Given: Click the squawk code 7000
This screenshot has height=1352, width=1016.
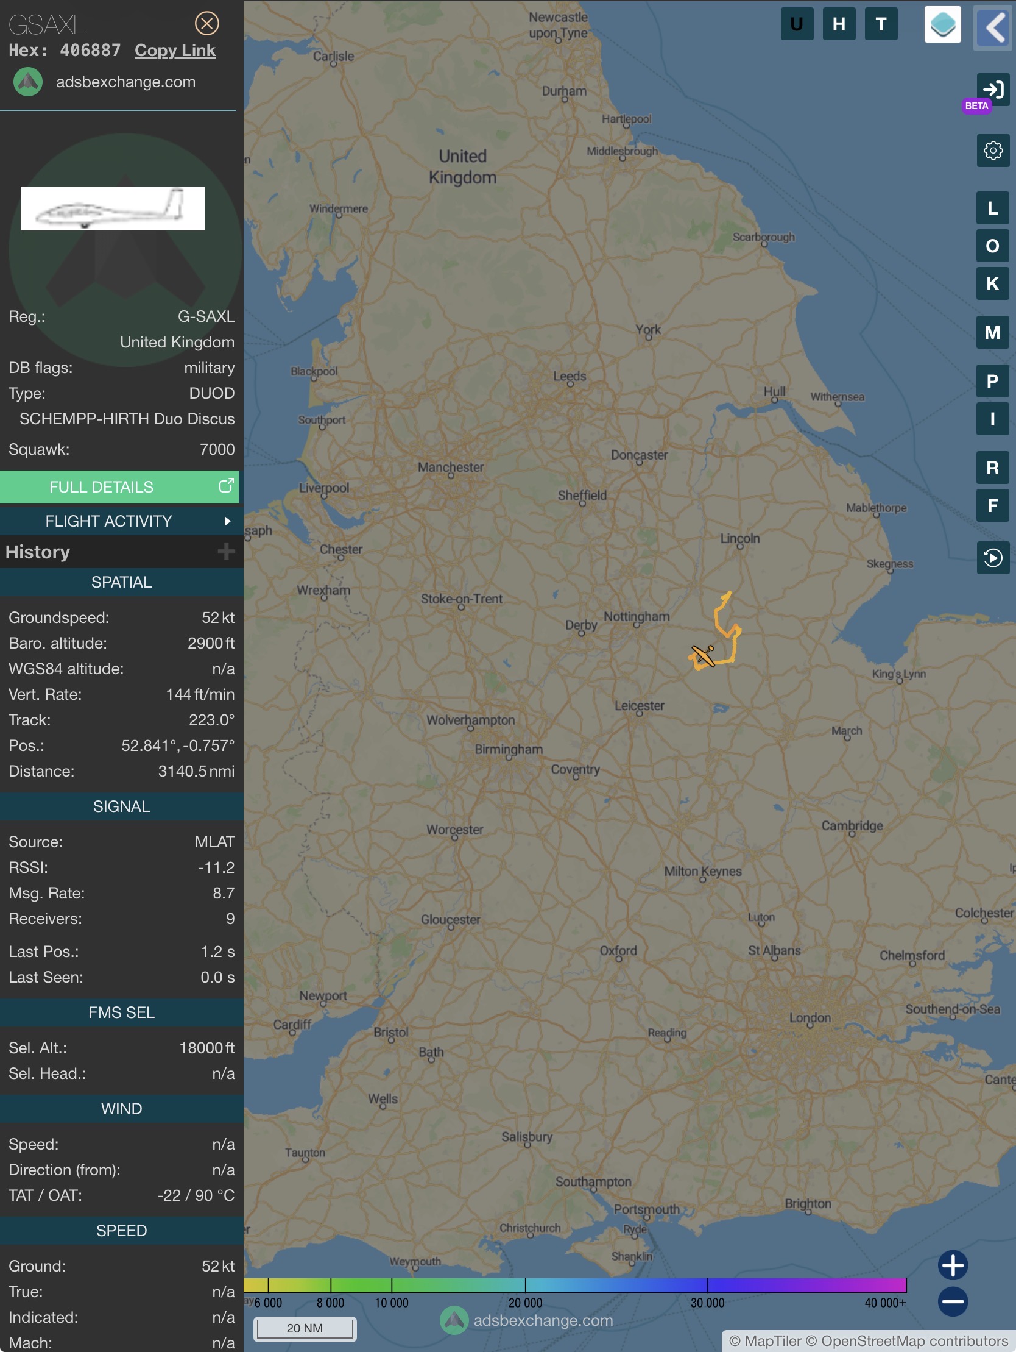Looking at the screenshot, I should [217, 449].
